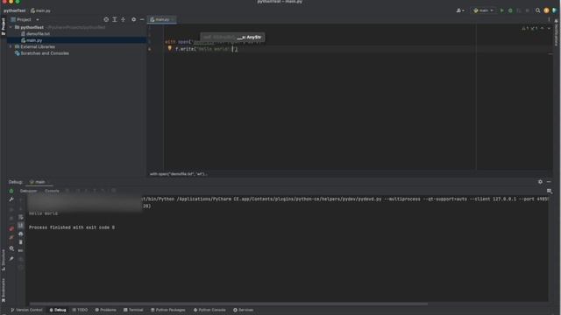Click Expand All icon in Project panel
This screenshot has height=315, width=561.
[115, 19]
